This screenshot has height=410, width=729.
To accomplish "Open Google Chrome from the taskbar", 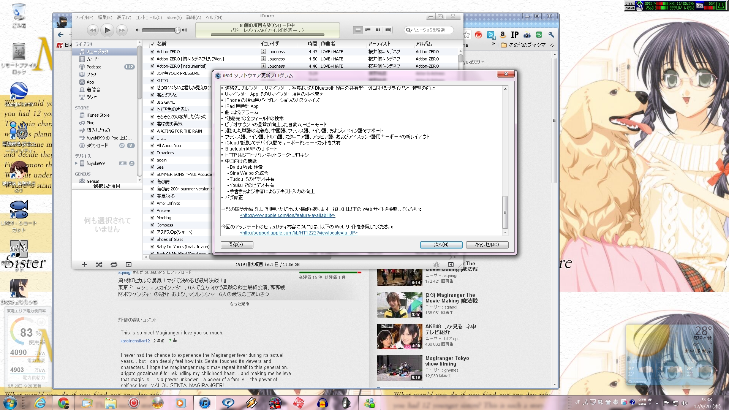I will click(x=63, y=403).
